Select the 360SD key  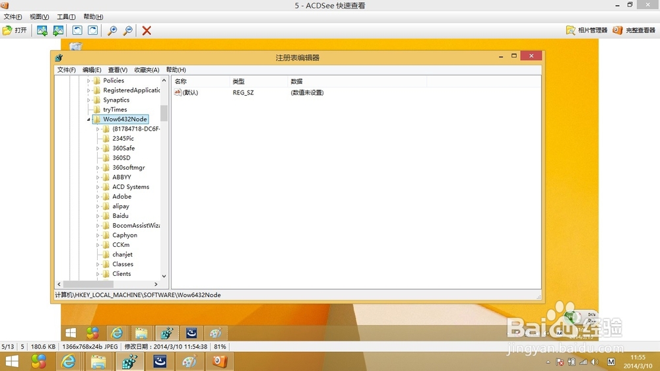(x=121, y=158)
